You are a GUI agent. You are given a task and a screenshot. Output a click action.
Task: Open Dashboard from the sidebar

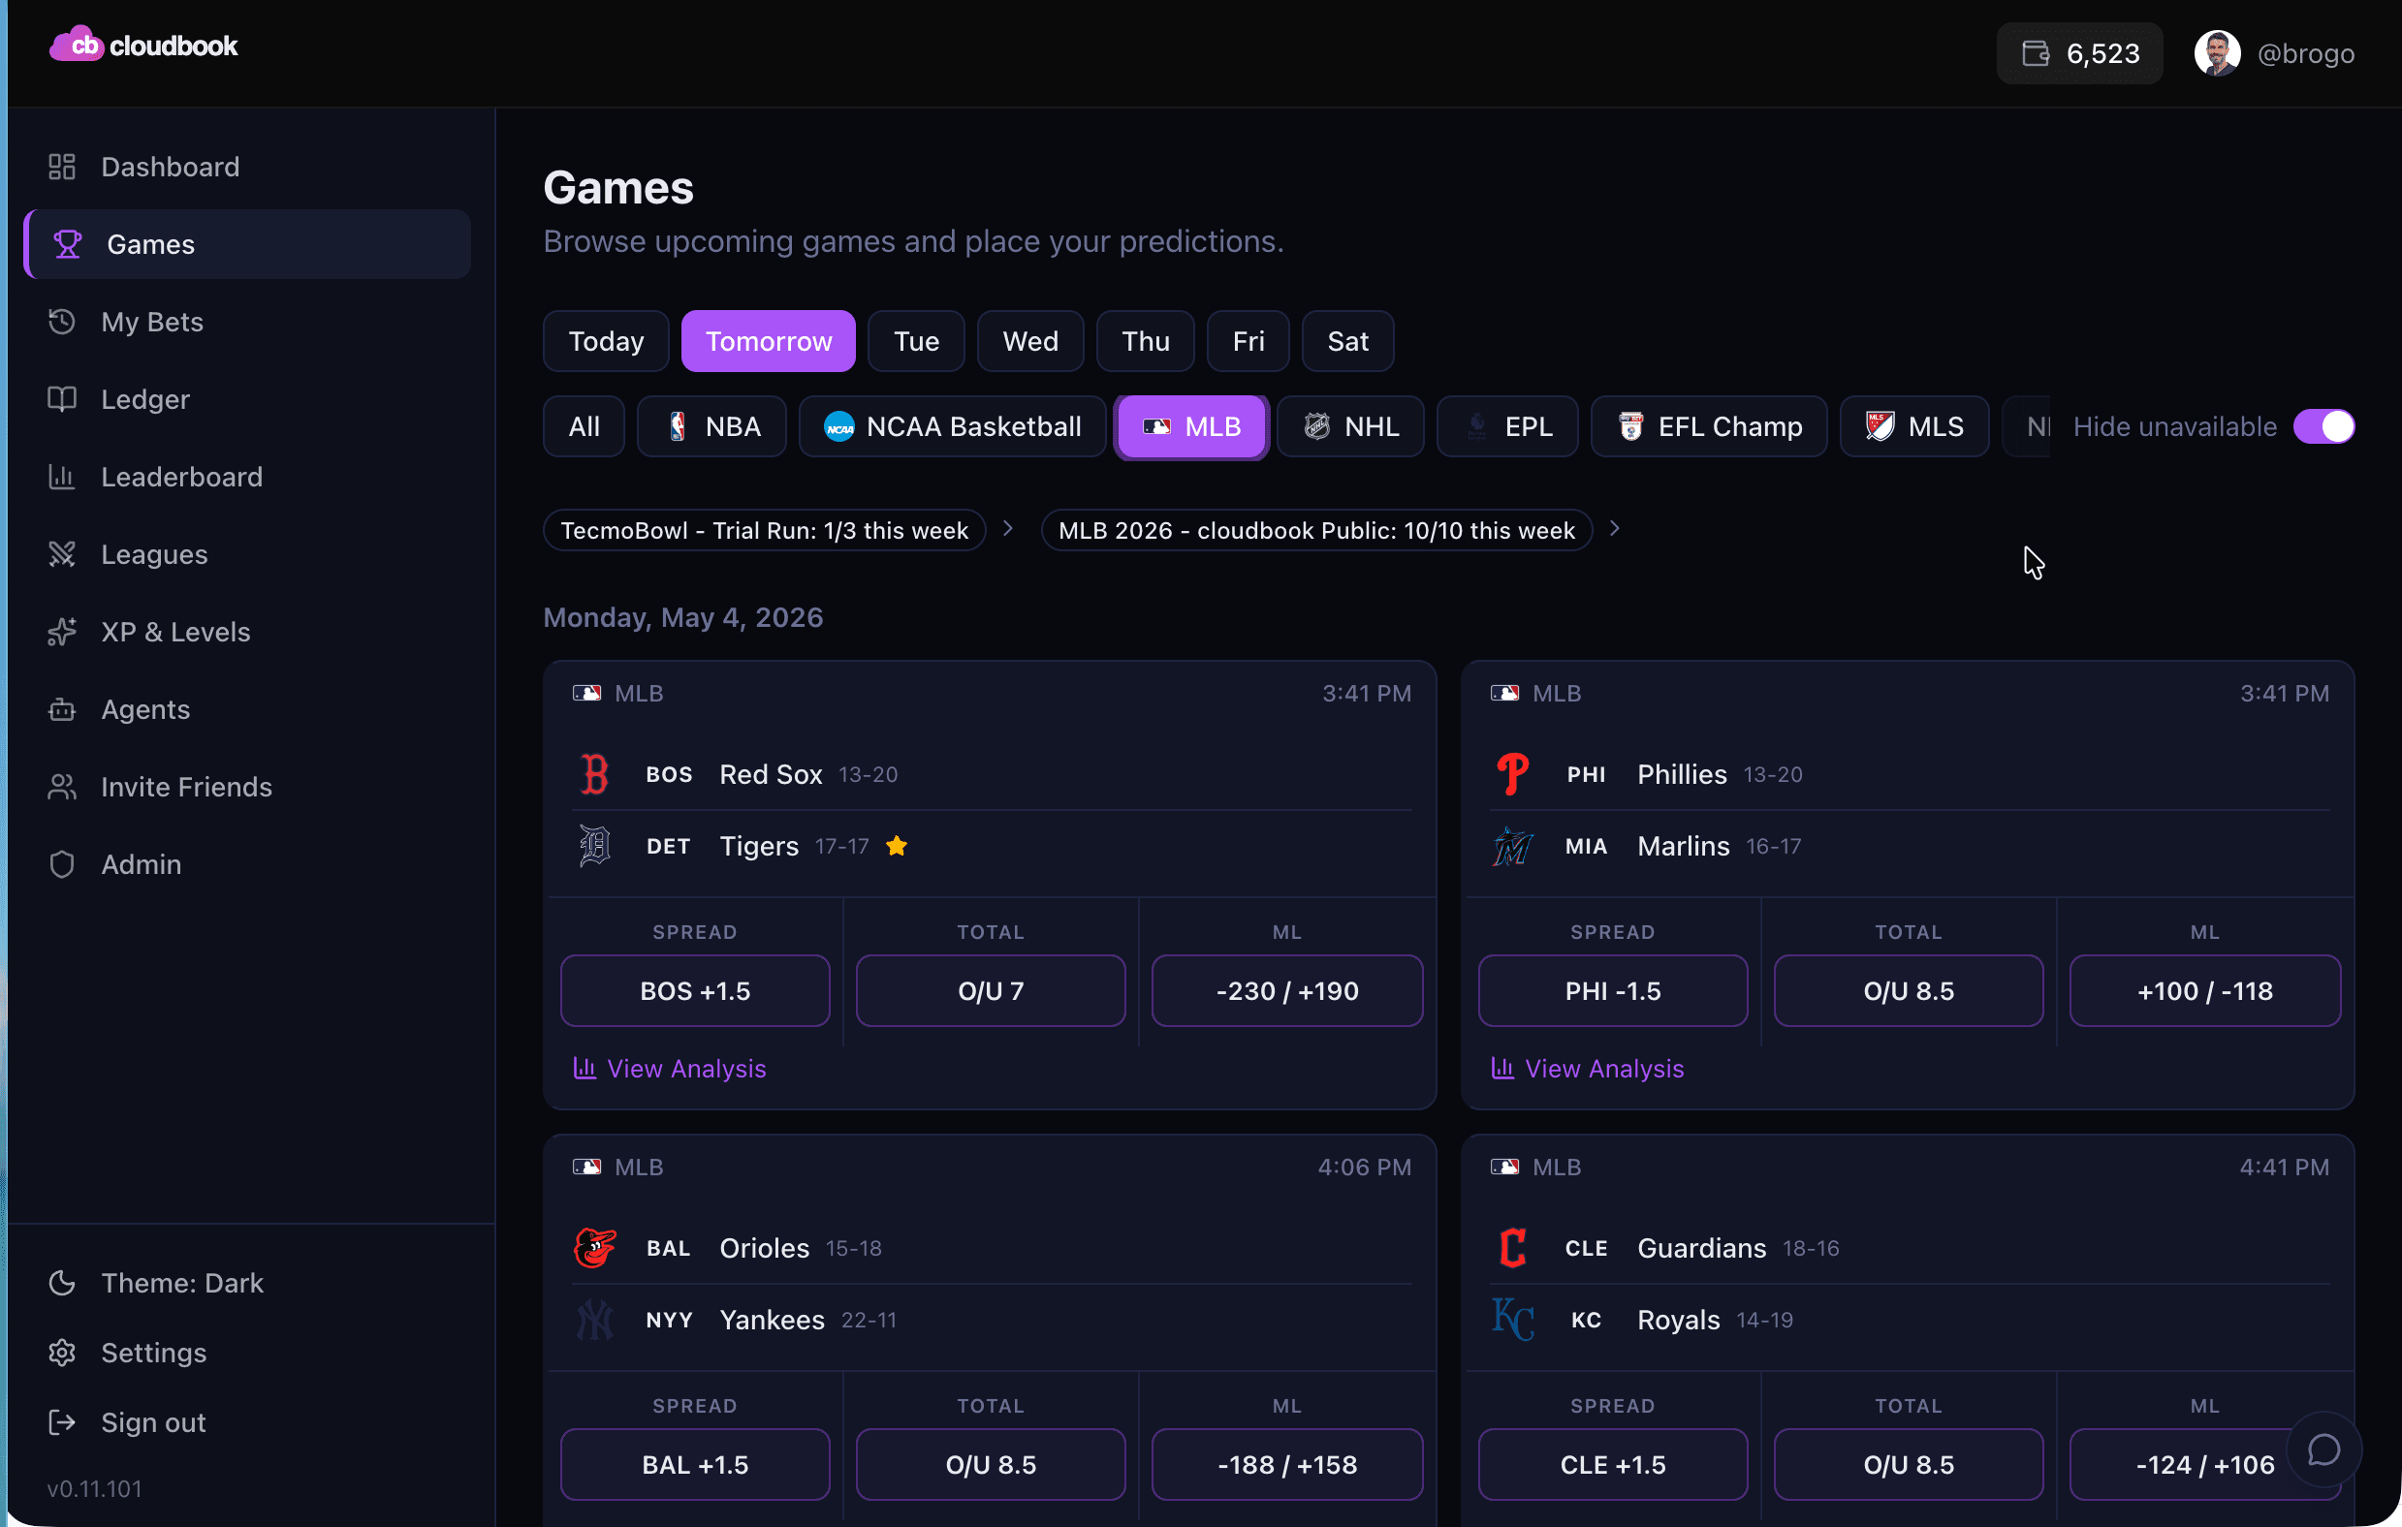[x=247, y=167]
